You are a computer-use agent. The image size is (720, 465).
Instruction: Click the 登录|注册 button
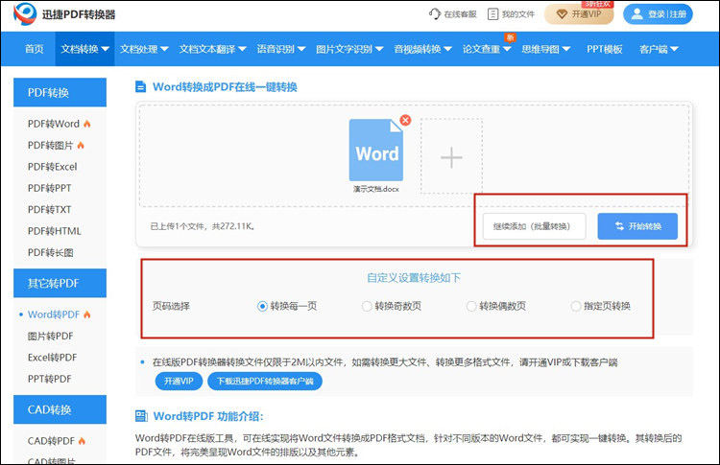pos(658,14)
